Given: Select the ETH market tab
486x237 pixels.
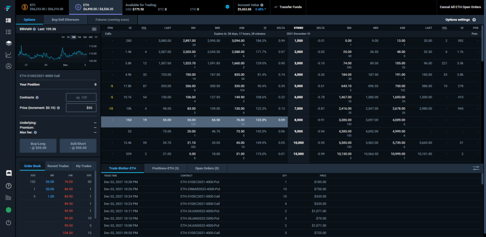Looking at the screenshot, I should [96, 7].
